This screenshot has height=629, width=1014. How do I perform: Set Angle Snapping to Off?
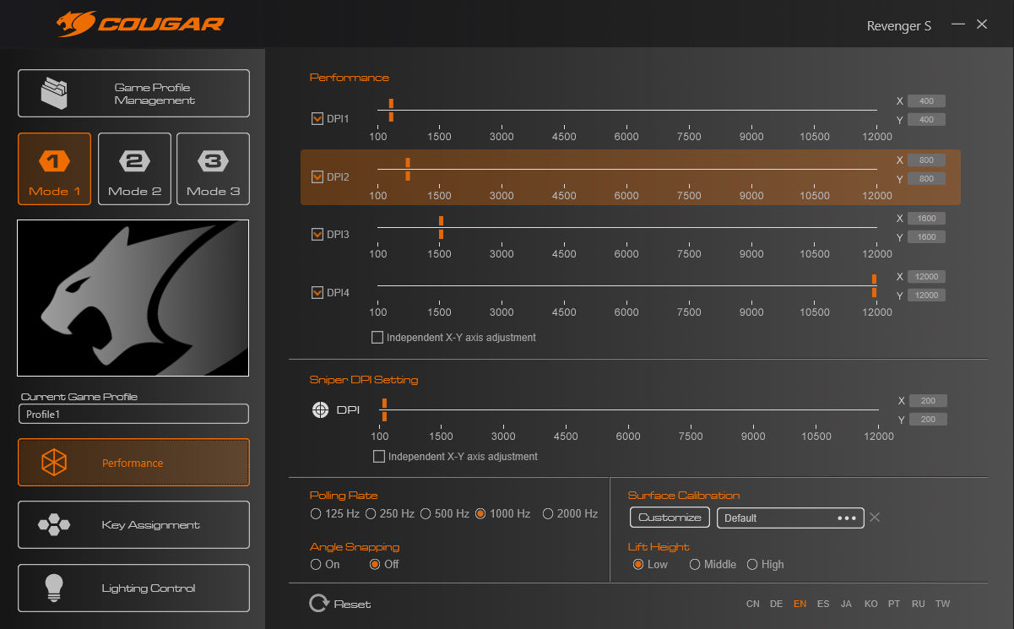pyautogui.click(x=375, y=564)
